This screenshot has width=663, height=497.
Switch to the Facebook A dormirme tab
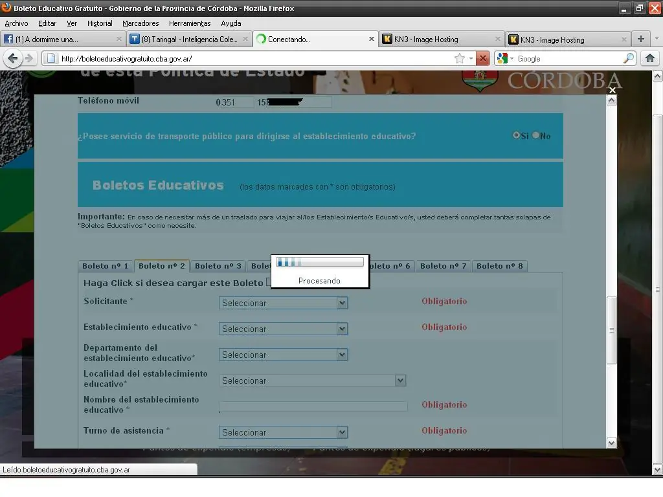coord(63,39)
